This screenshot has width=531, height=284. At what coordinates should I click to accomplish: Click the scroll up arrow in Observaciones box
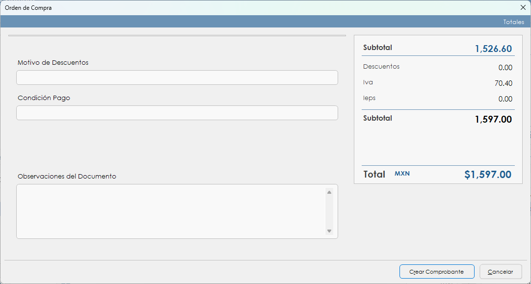click(x=329, y=192)
